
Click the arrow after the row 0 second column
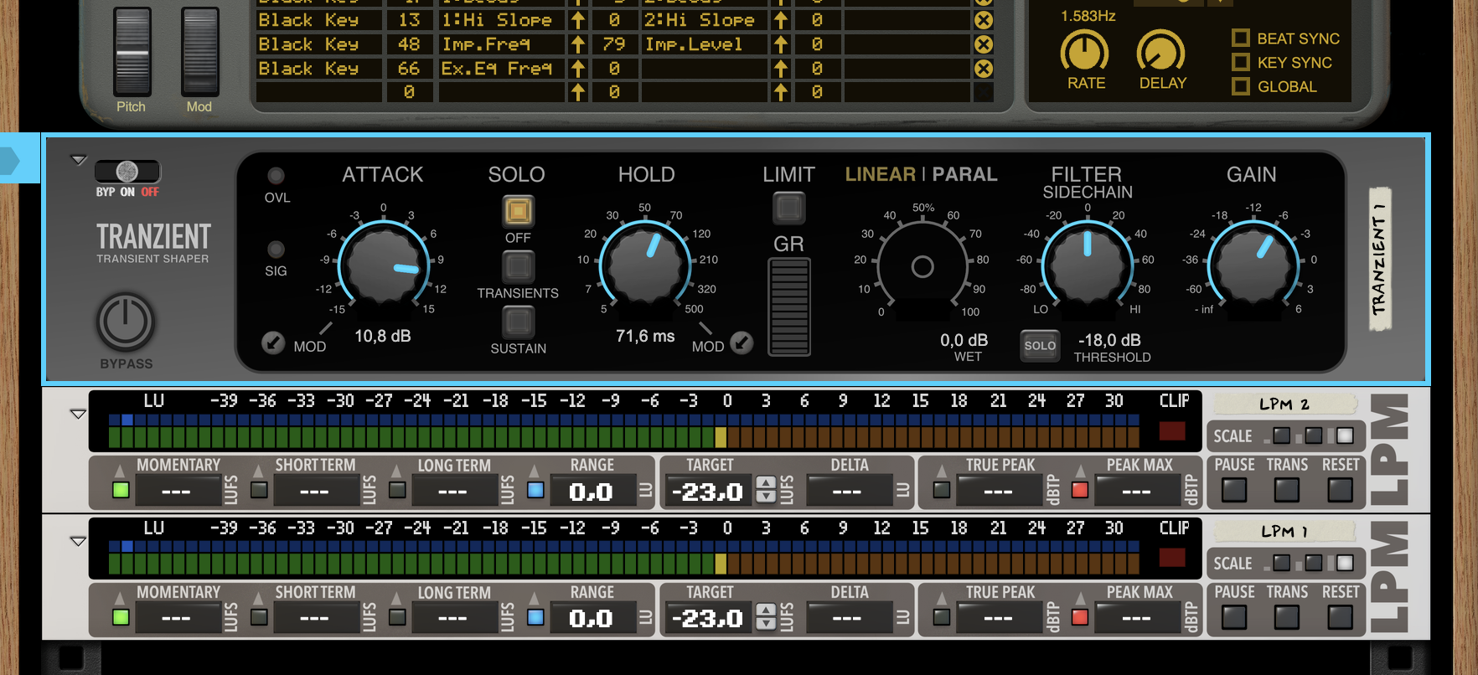578,92
